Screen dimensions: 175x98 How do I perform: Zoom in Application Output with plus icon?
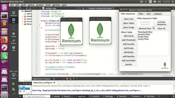[74, 79]
